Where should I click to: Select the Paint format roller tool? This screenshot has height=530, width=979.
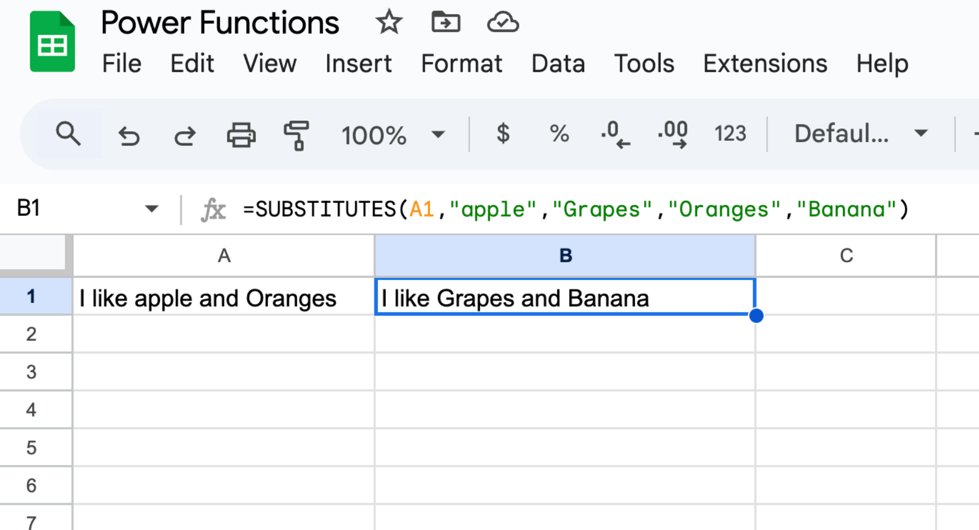(296, 135)
